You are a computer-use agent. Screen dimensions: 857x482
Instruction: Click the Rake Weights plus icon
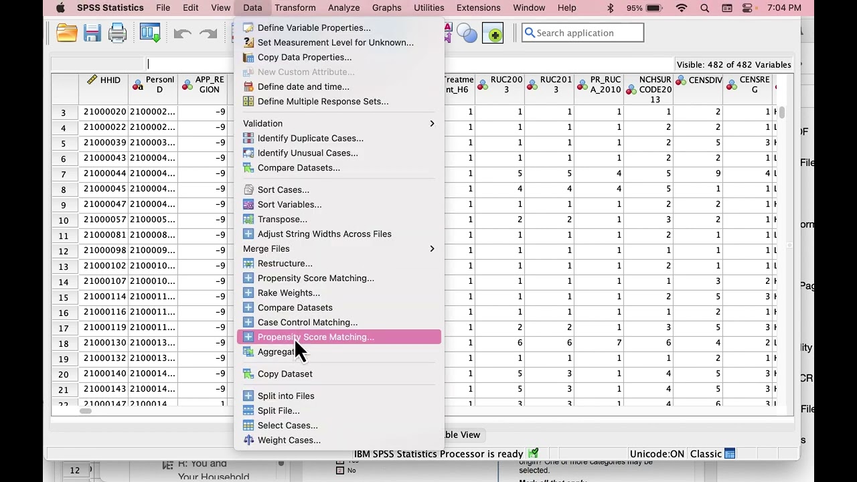click(248, 293)
